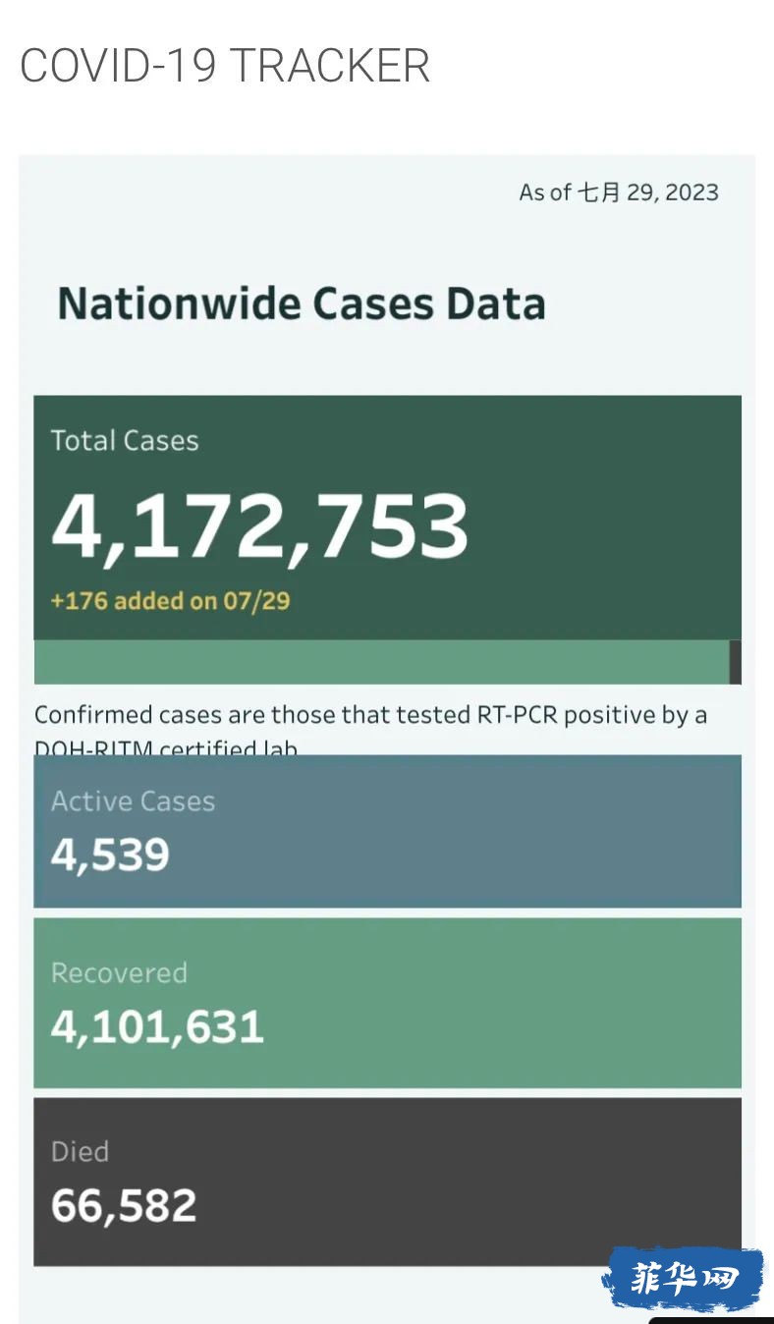Screen dimensions: 774x1324
Task: Click the 4,539 active cases number
Action: 110,855
